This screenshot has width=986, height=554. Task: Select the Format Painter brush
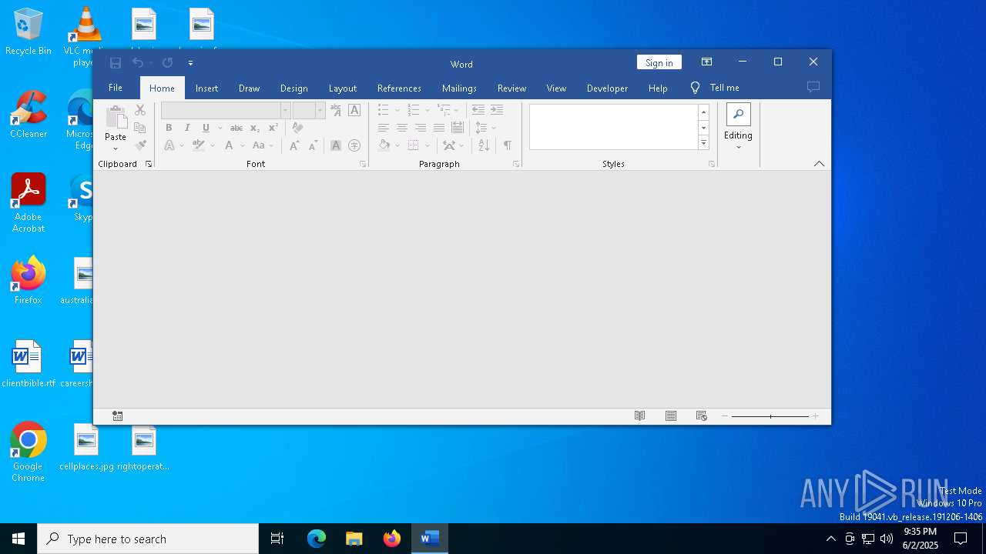tap(140, 145)
